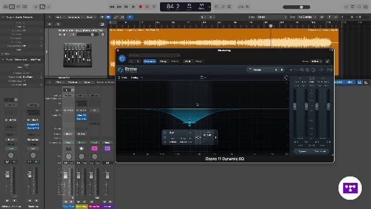Click the first channel pan knob
The width and height of the screenshot is (371, 209).
pyautogui.click(x=68, y=156)
